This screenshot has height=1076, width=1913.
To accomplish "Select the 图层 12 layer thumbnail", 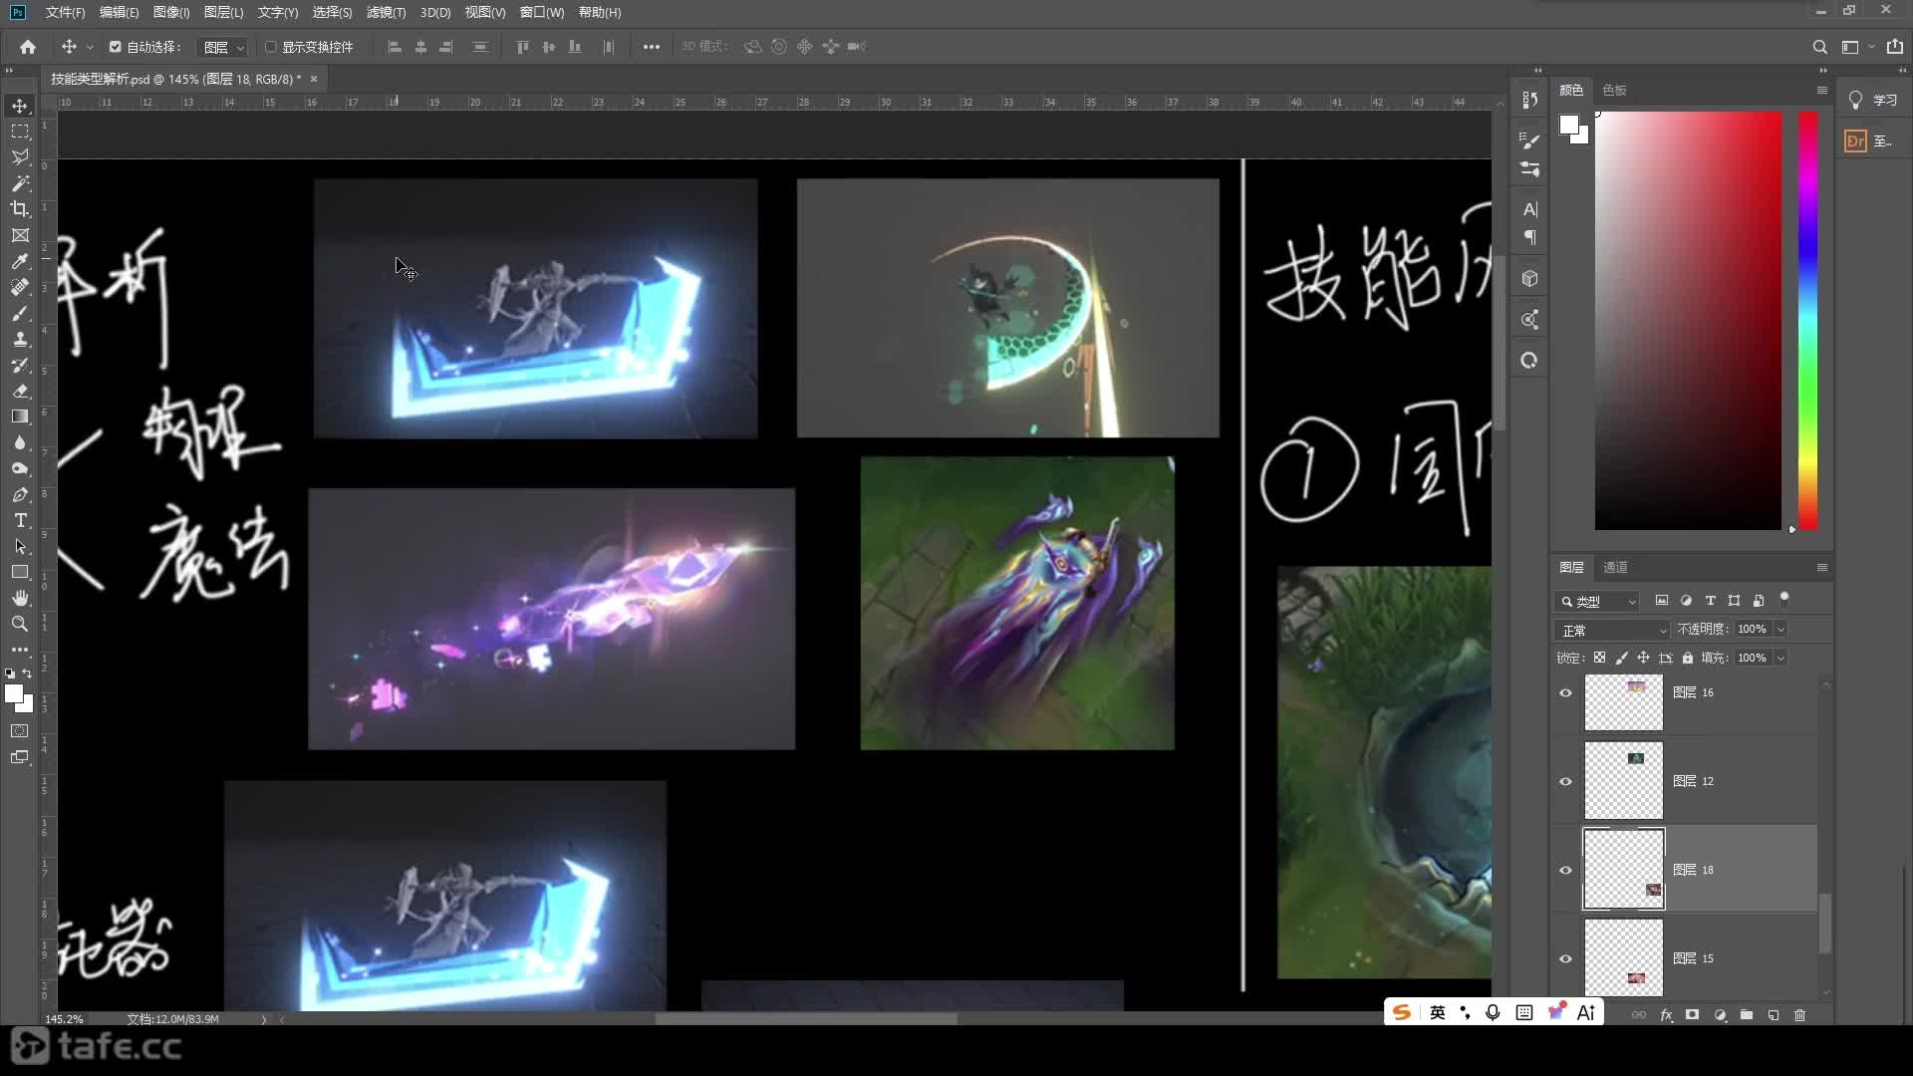I will click(1623, 780).
